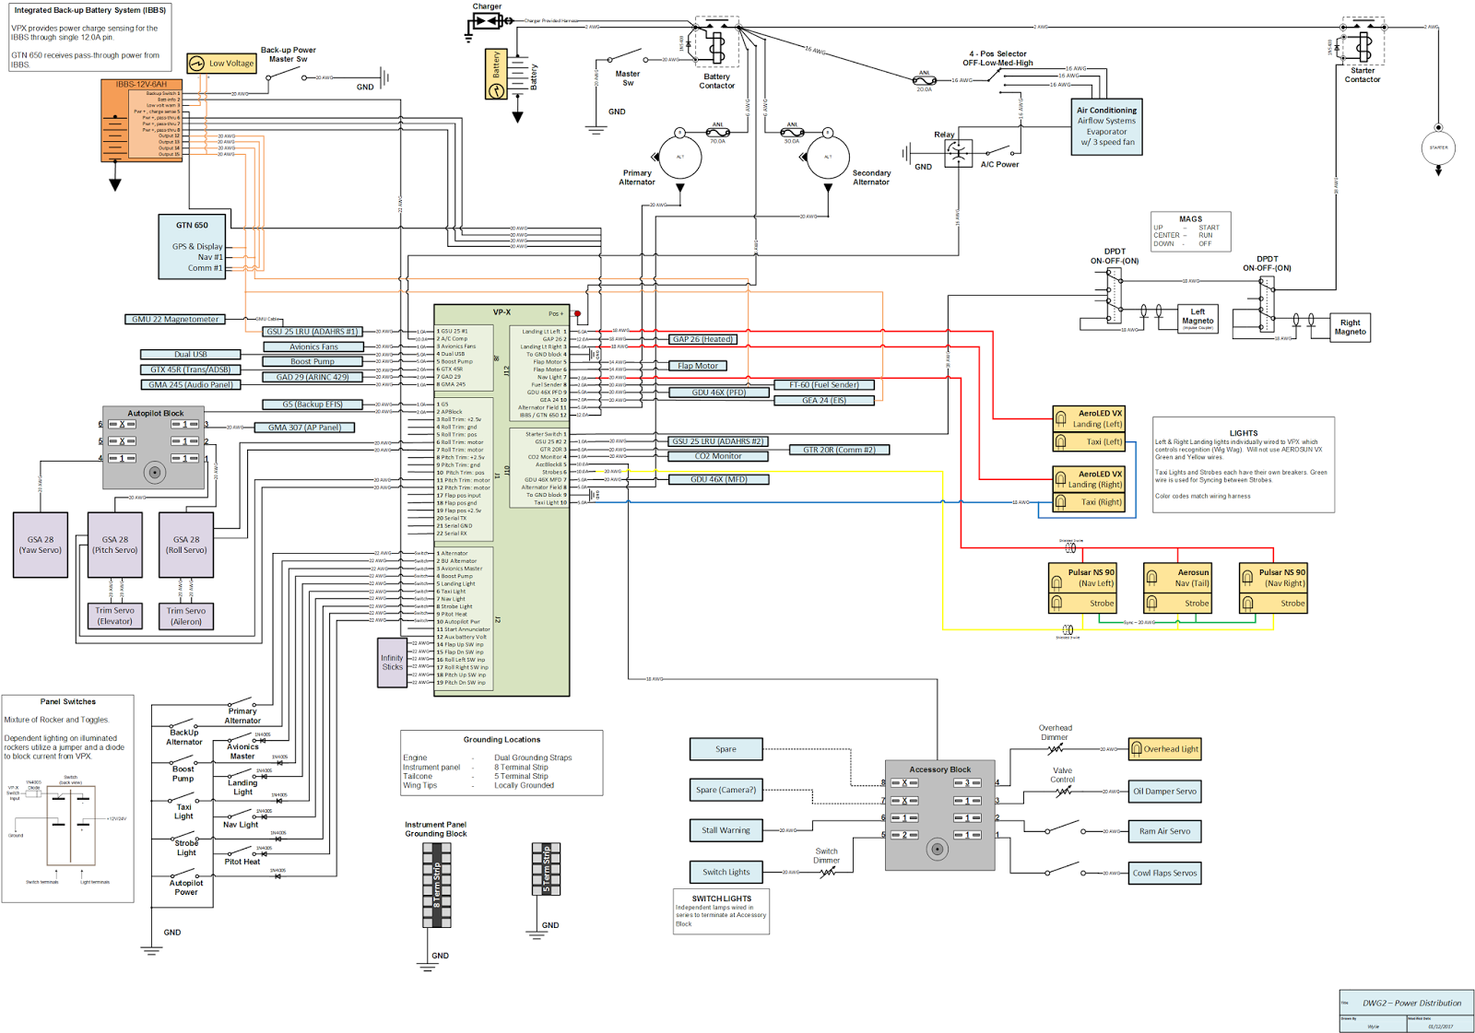The width and height of the screenshot is (1475, 1033).
Task: Click the Overhead Light lamp icon
Action: (x=1137, y=749)
